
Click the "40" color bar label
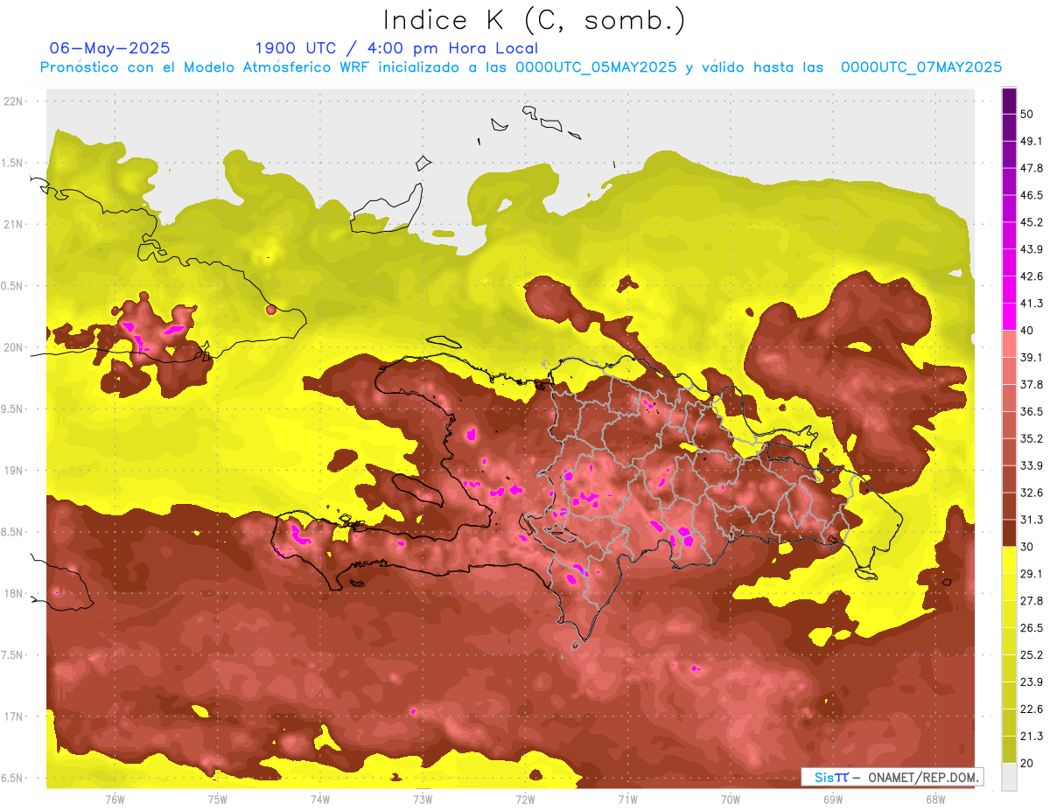[1027, 330]
